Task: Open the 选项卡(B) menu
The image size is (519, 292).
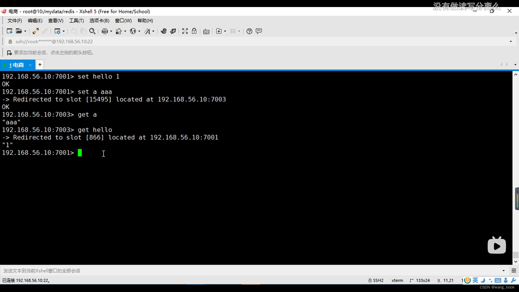Action: pyautogui.click(x=99, y=21)
